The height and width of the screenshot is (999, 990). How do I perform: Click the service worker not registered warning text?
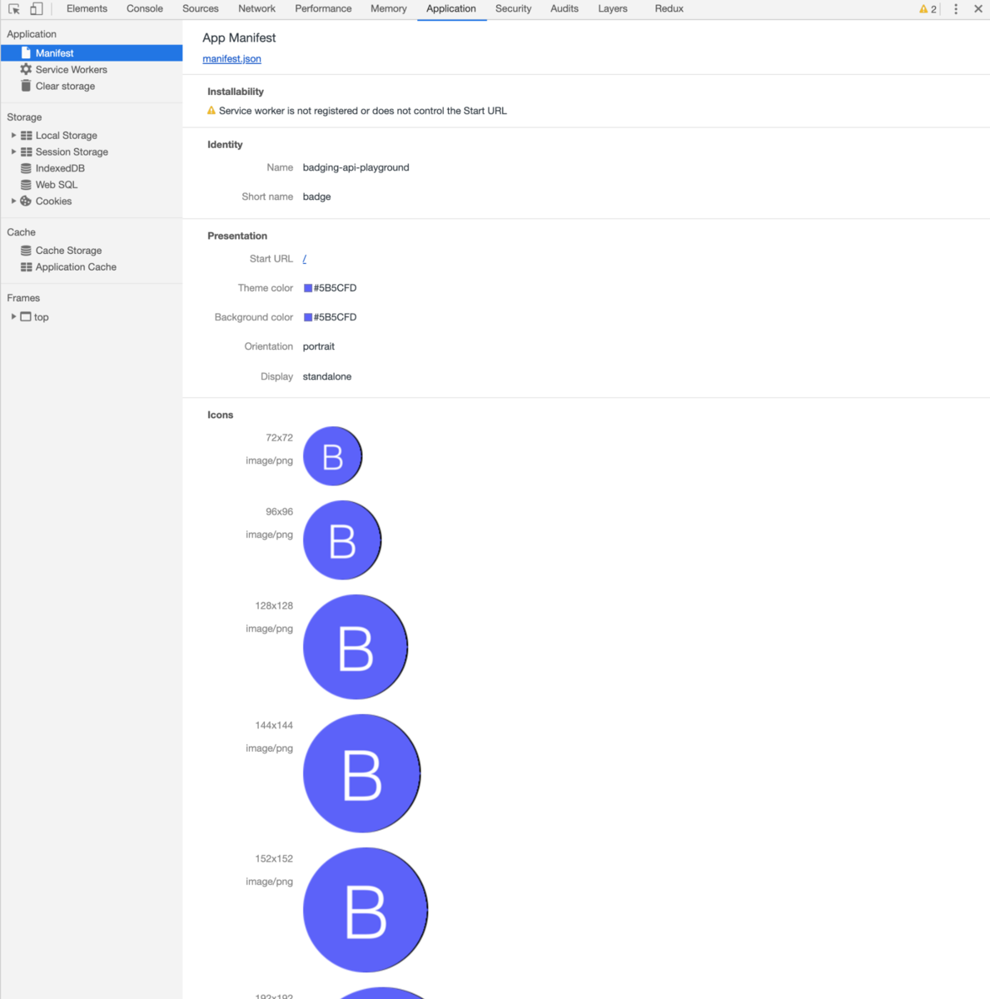[x=362, y=111]
